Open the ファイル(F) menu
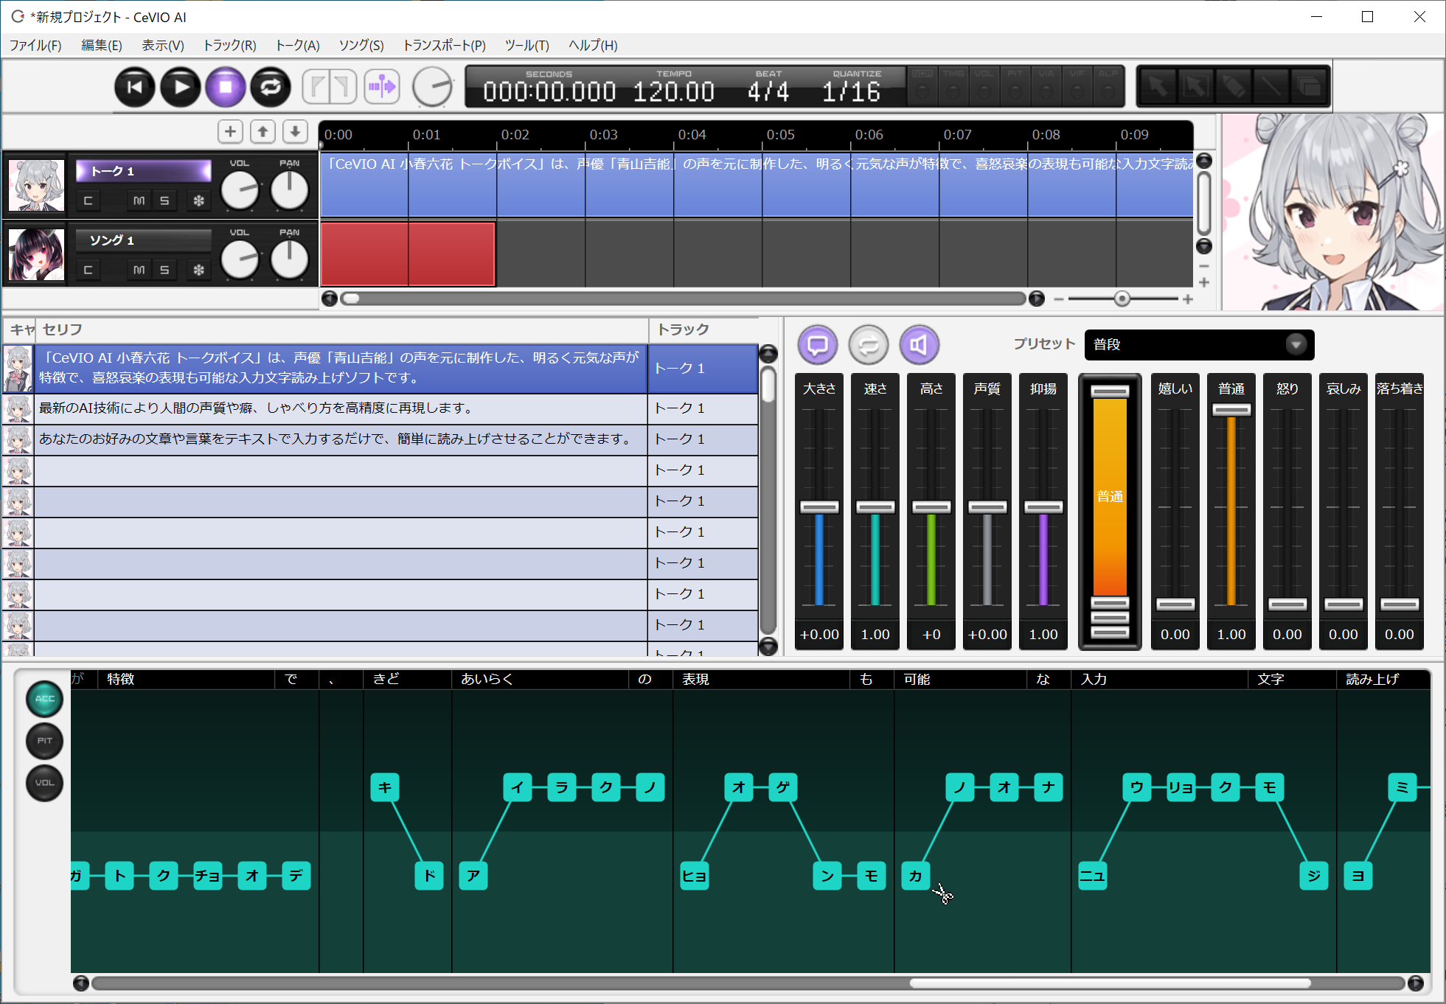The height and width of the screenshot is (1004, 1446). click(x=35, y=46)
